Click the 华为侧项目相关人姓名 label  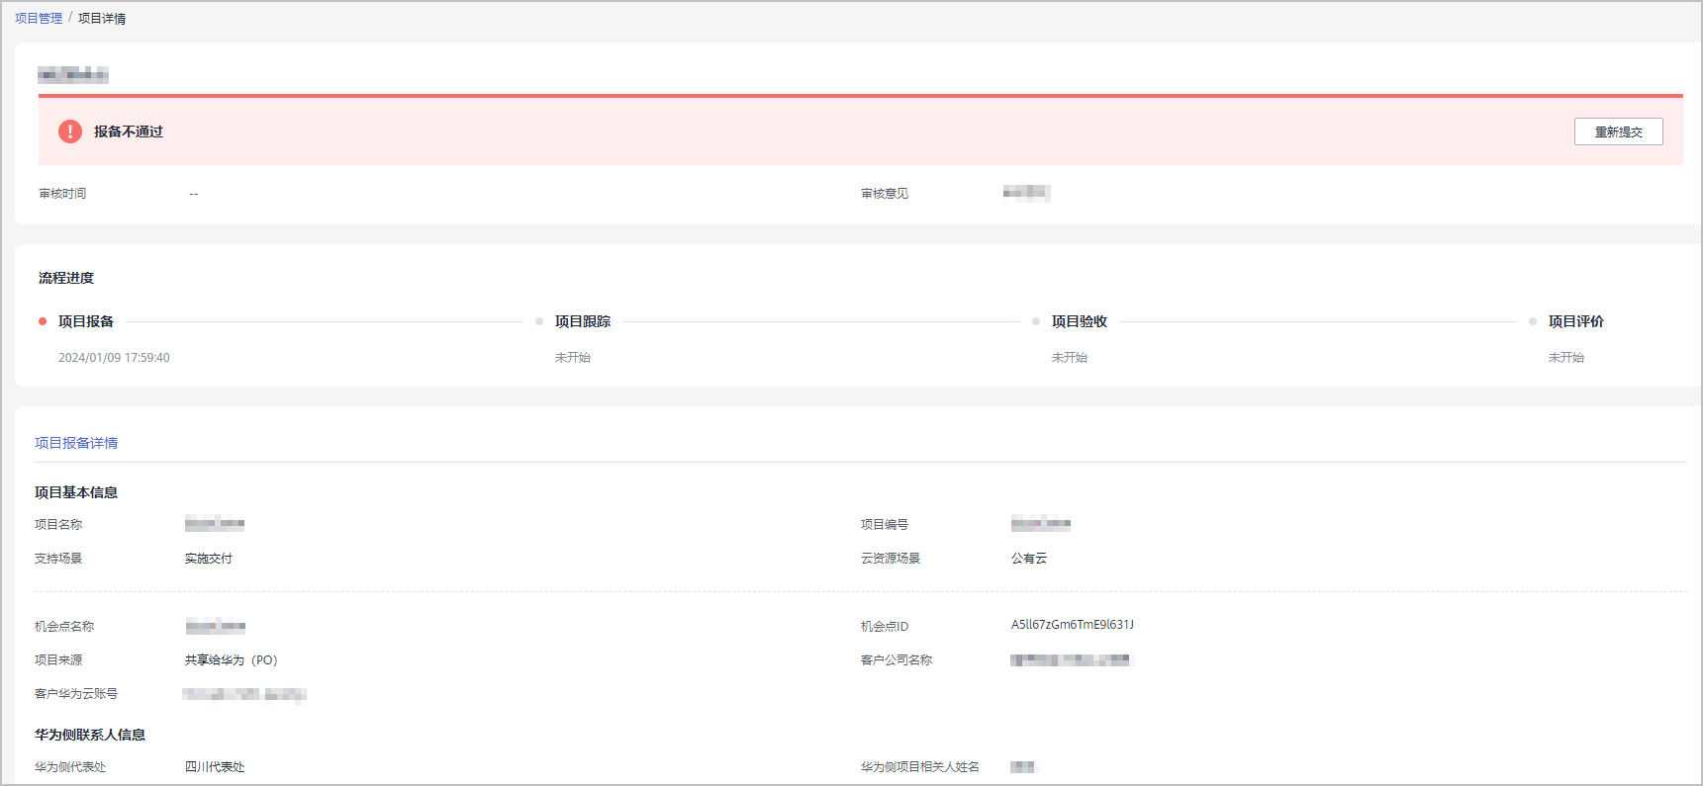click(x=920, y=767)
